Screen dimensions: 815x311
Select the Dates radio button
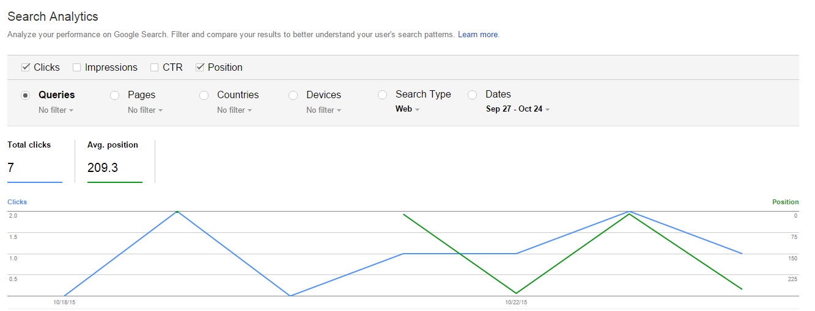(472, 95)
